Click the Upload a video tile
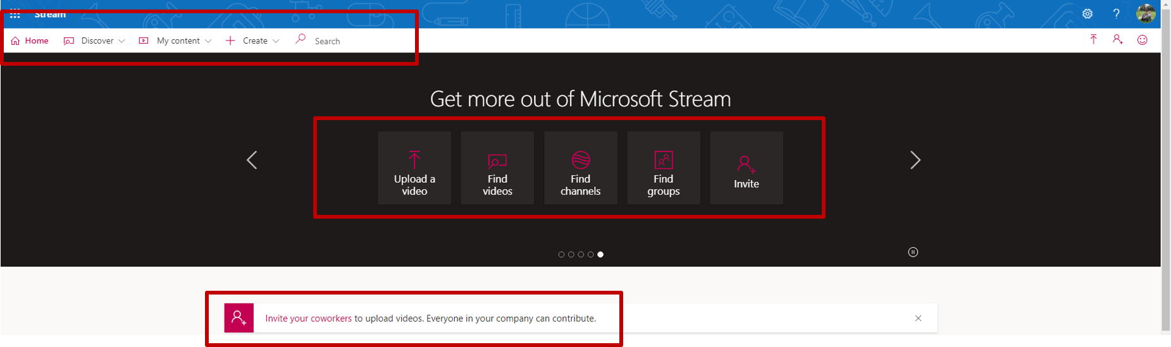The width and height of the screenshot is (1171, 347). coord(414,168)
